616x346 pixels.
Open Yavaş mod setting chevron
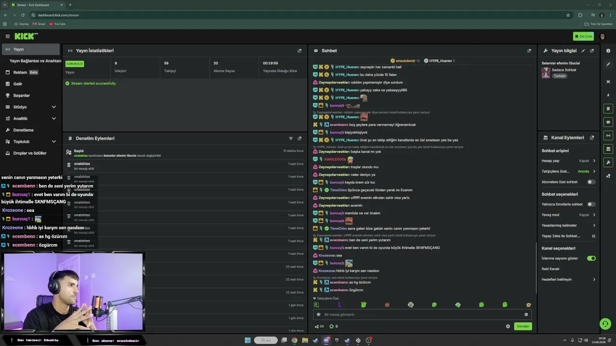coord(594,215)
